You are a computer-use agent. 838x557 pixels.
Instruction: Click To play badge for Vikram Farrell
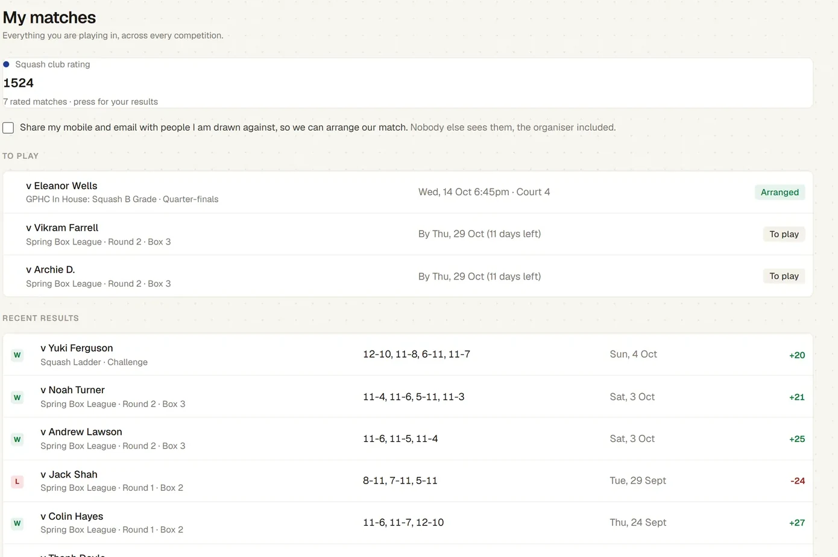coord(784,234)
